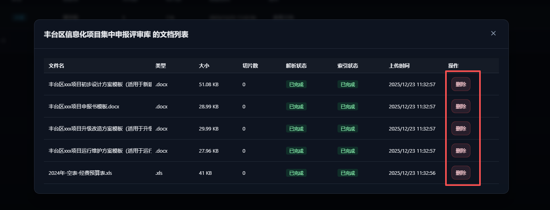Delete the 丰台区xxx项目运行维护方案模板 document

point(461,151)
